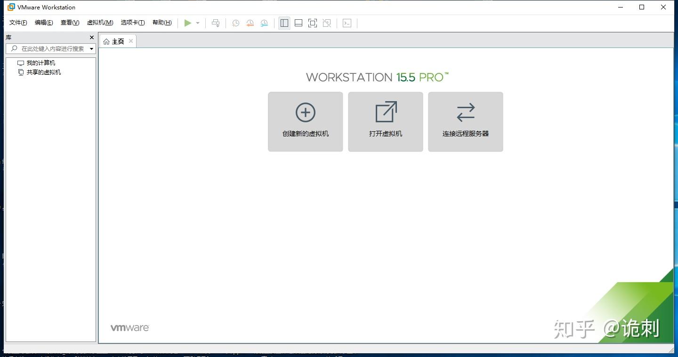The image size is (678, 357).
Task: Toggle the library panel view
Action: [284, 23]
